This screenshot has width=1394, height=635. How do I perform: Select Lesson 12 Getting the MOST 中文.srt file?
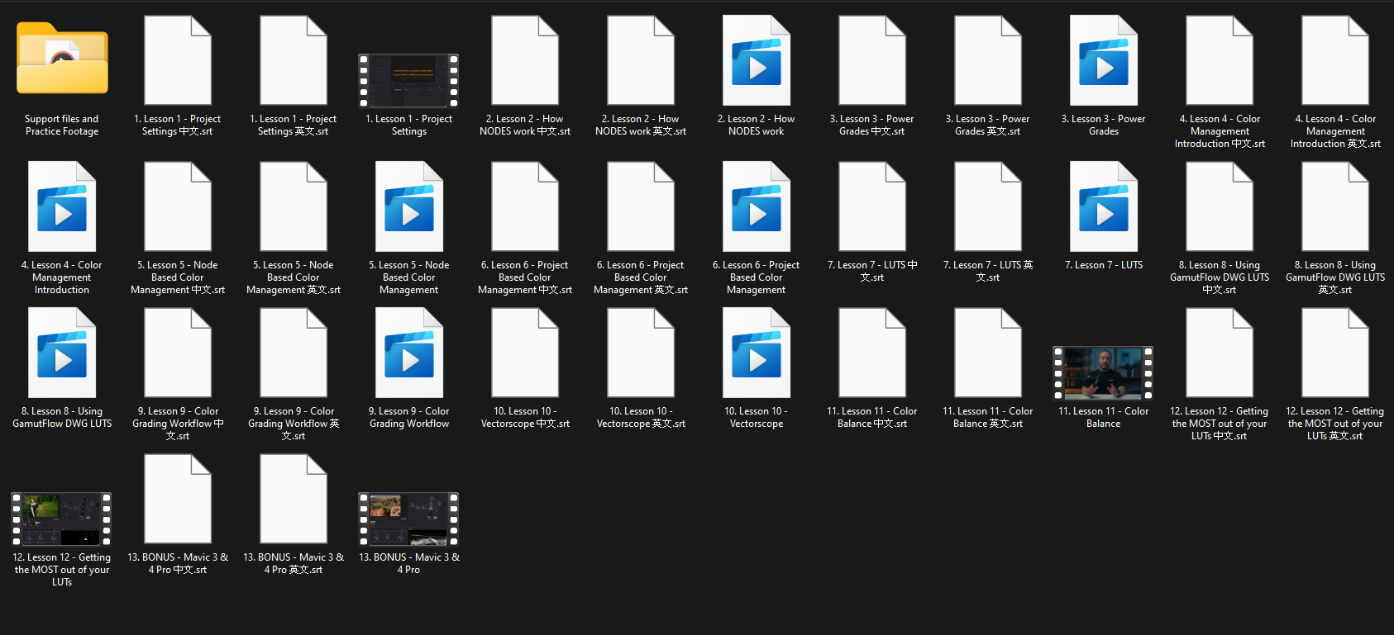(1220, 353)
